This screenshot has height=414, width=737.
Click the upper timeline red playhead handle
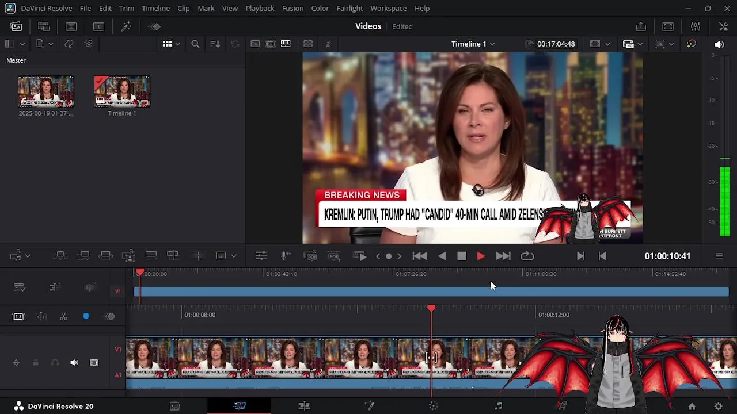(140, 273)
